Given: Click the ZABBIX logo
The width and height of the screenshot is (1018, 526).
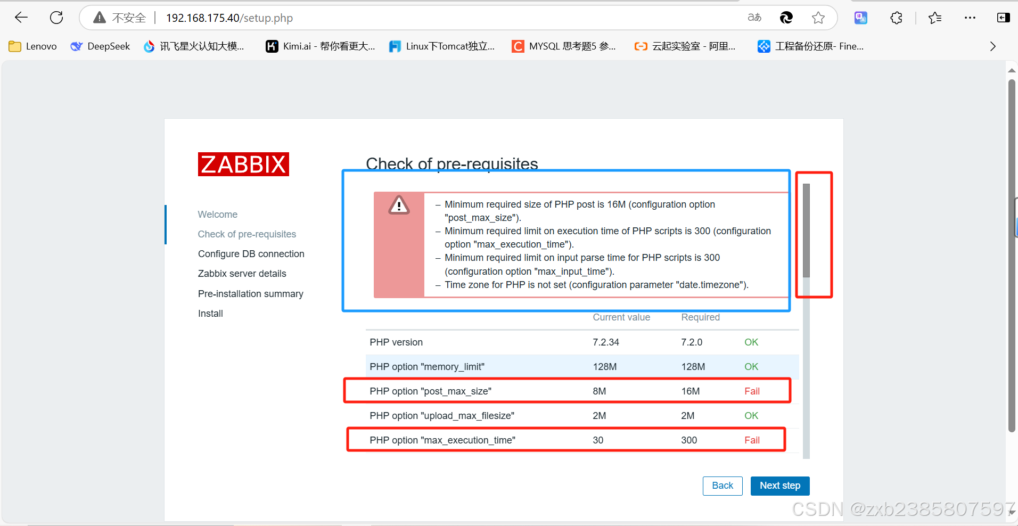Looking at the screenshot, I should 243,164.
